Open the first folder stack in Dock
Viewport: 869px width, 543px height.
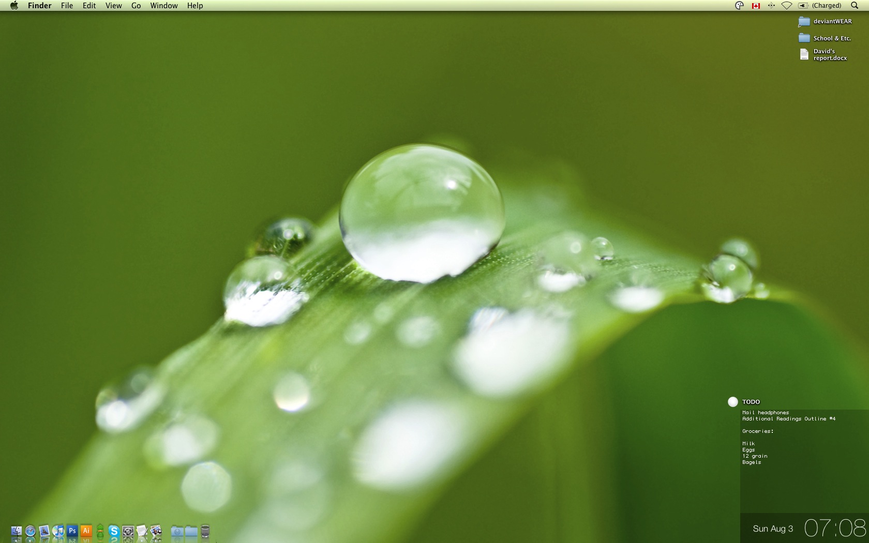177,531
